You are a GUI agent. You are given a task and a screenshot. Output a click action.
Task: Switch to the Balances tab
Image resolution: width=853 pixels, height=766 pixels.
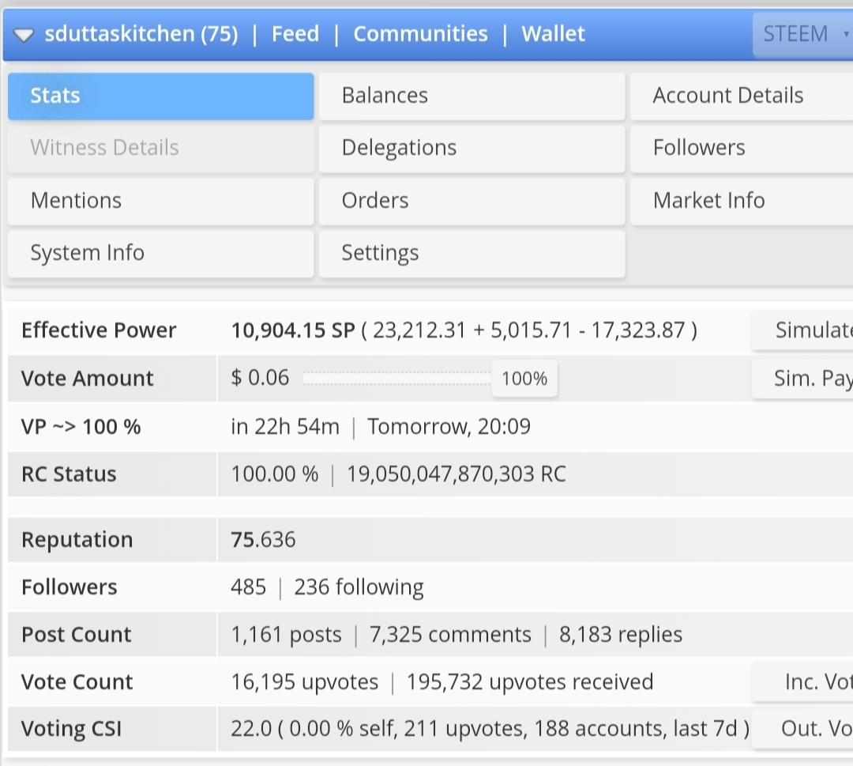point(472,96)
